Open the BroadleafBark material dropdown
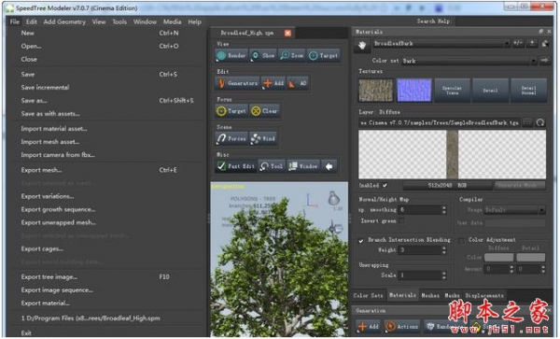The width and height of the screenshot is (560, 339). [441, 44]
